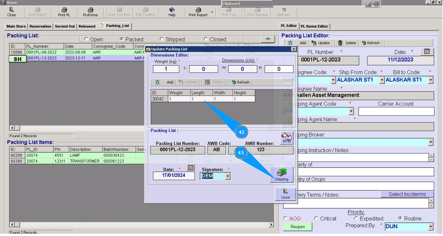Click the Carrier Account input field

[x=396, y=111]
